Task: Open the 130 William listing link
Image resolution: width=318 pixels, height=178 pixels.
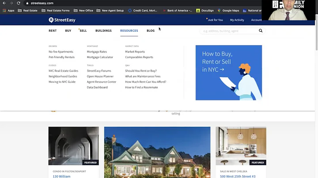Action: pos(61,176)
